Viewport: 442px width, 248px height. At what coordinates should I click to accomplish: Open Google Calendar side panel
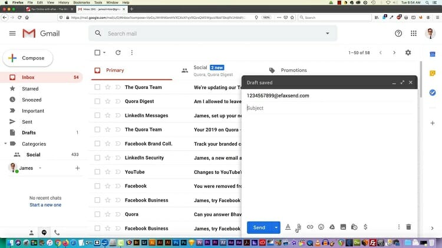point(433,54)
